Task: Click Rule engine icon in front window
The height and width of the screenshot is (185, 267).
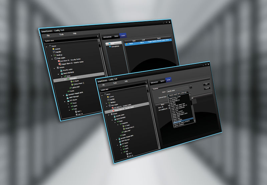Action: tap(110, 105)
